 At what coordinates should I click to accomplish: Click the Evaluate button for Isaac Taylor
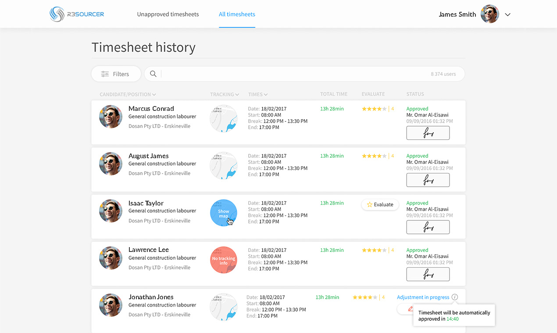tap(380, 205)
